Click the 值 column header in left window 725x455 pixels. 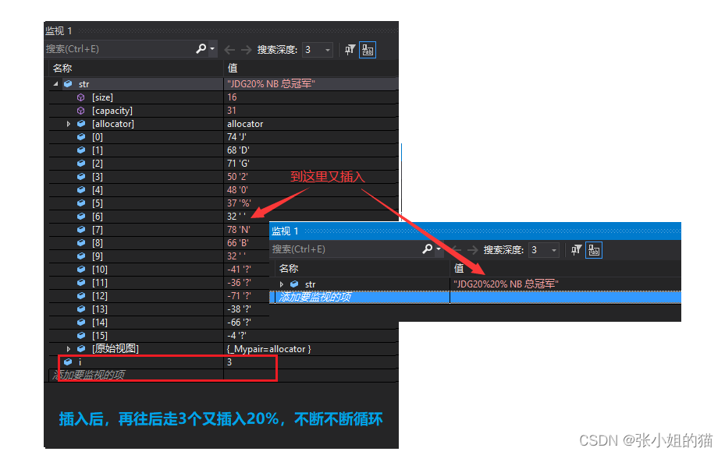pos(233,69)
